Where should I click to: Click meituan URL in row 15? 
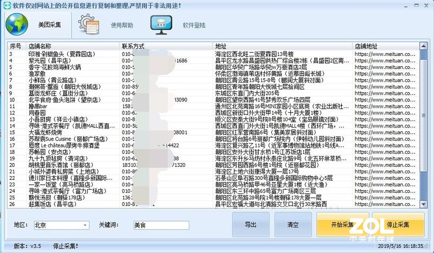pyautogui.click(x=385, y=132)
